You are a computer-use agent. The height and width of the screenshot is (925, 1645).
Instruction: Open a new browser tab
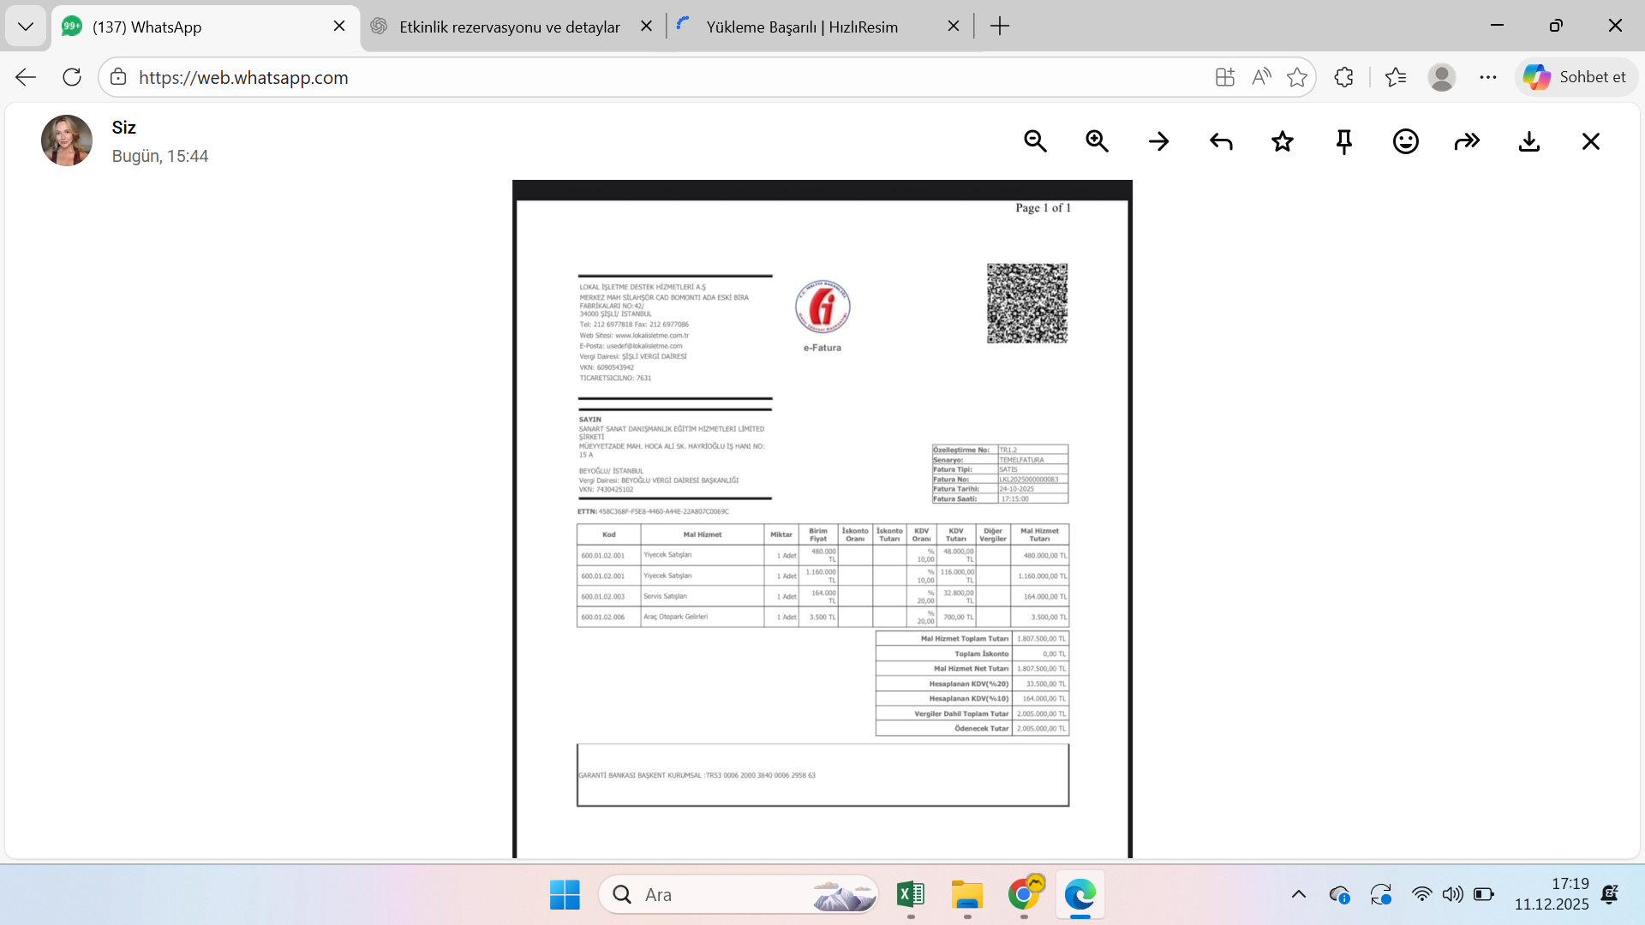pyautogui.click(x=1000, y=27)
